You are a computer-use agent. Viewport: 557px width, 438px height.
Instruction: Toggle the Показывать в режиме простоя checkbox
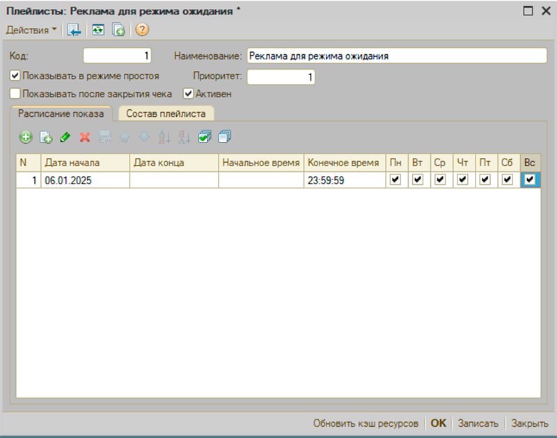click(x=15, y=76)
